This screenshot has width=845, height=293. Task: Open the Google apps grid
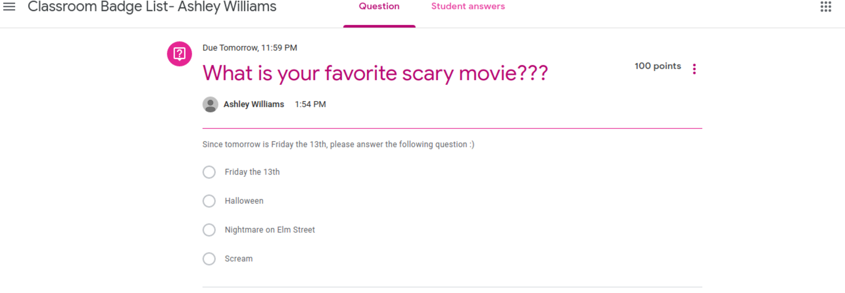826,7
